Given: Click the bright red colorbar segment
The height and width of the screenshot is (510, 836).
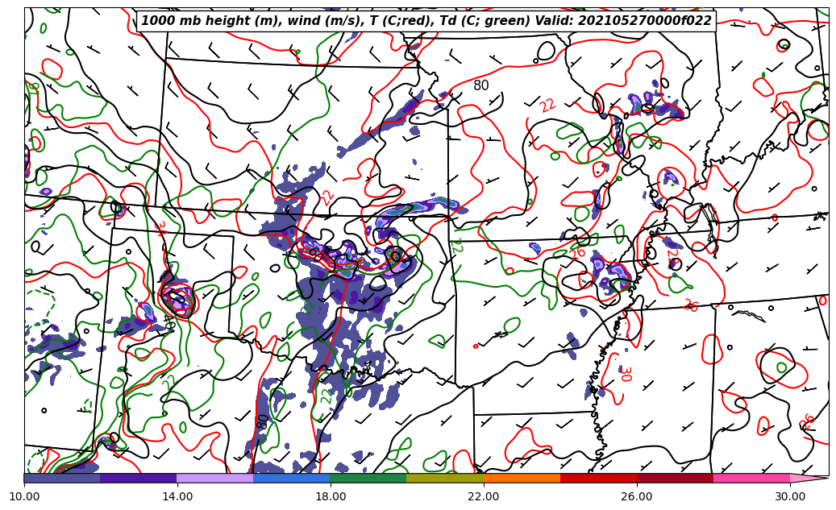Looking at the screenshot, I should click(x=598, y=478).
